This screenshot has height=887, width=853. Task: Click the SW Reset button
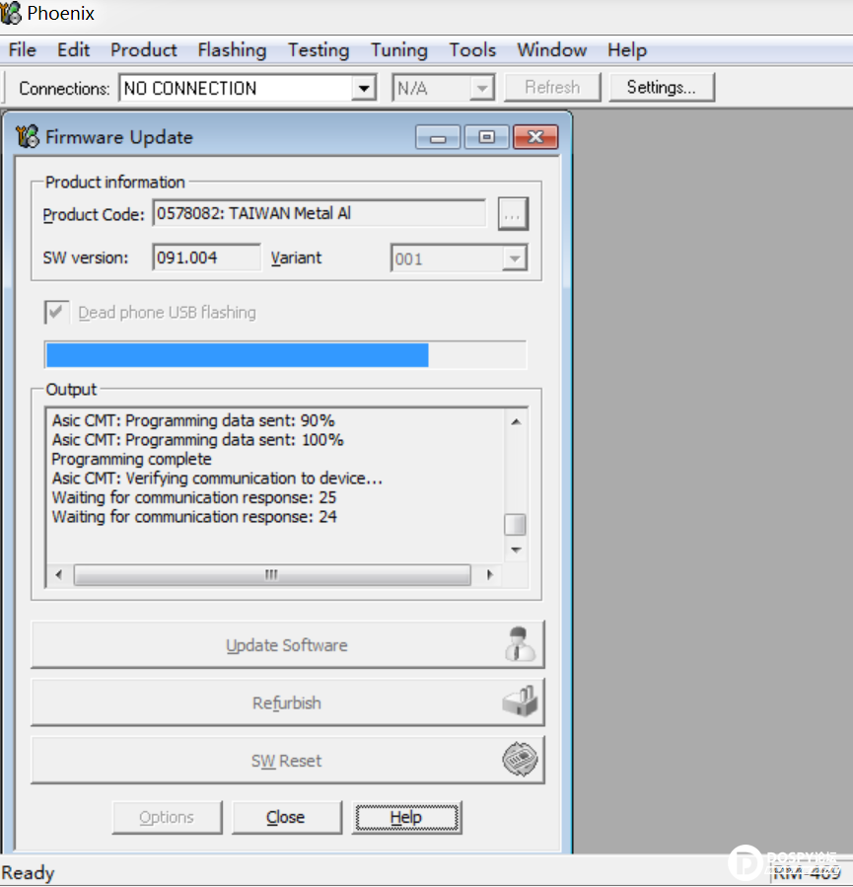coord(288,761)
